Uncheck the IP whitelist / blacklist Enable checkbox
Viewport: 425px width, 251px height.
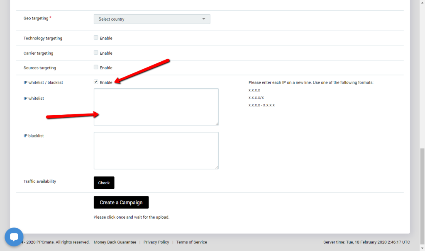tap(96, 82)
